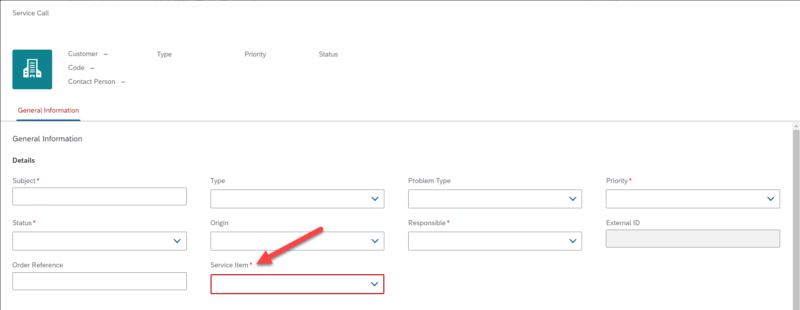Open the Origin dropdown
The image size is (800, 310).
[x=297, y=241]
